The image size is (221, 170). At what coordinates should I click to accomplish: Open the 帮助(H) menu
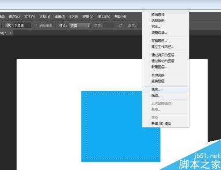pos(120,16)
